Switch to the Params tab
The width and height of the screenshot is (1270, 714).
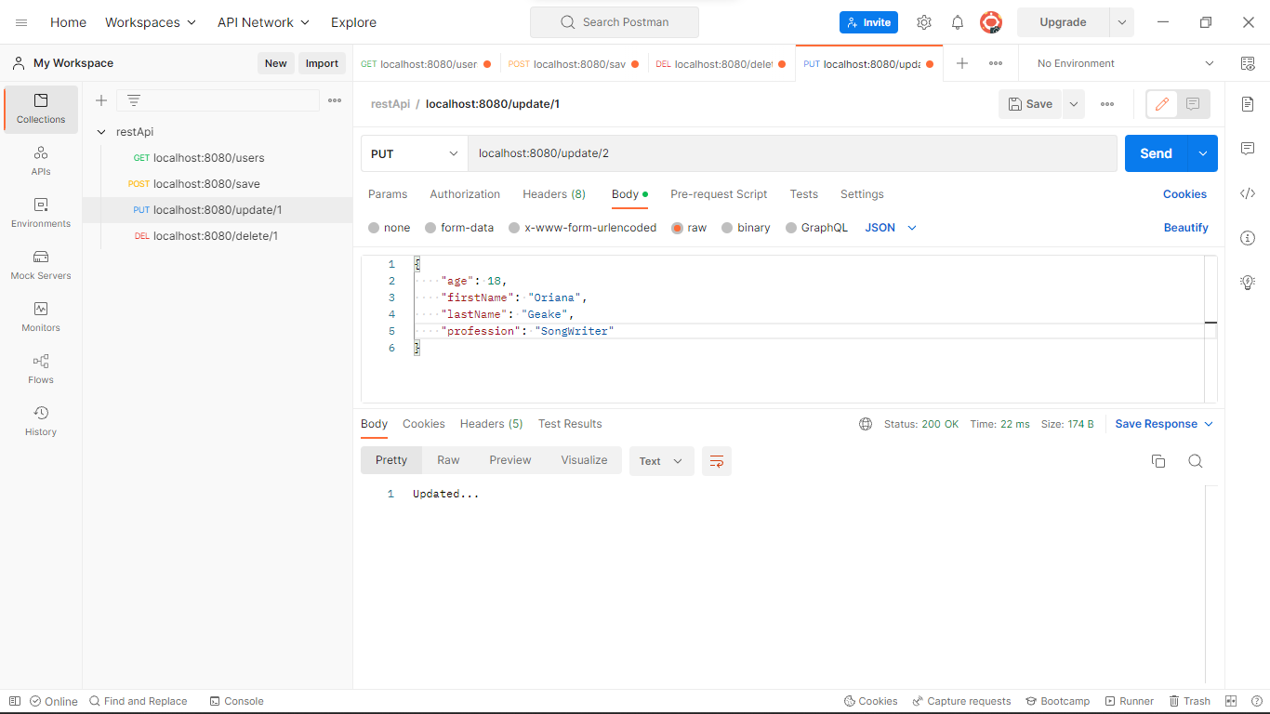(x=388, y=194)
